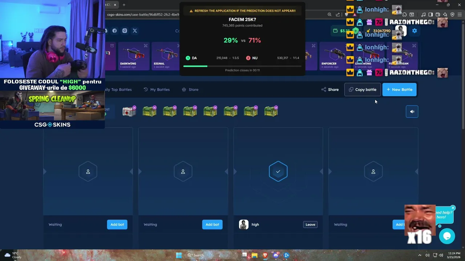Image resolution: width=465 pixels, height=261 pixels.
Task: Click the silver case in the case row
Action: [x=129, y=111]
